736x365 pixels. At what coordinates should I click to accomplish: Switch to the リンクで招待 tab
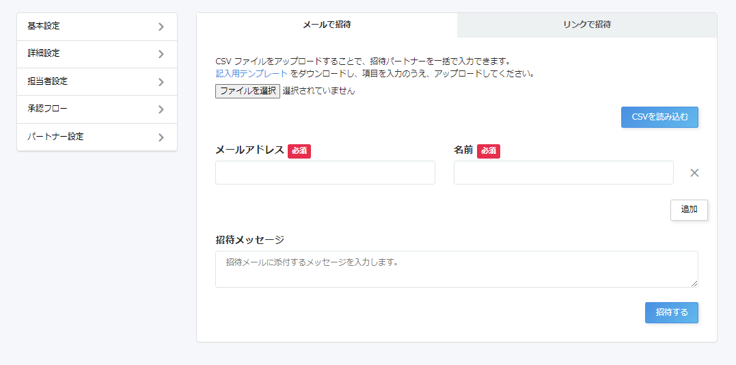pos(587,25)
